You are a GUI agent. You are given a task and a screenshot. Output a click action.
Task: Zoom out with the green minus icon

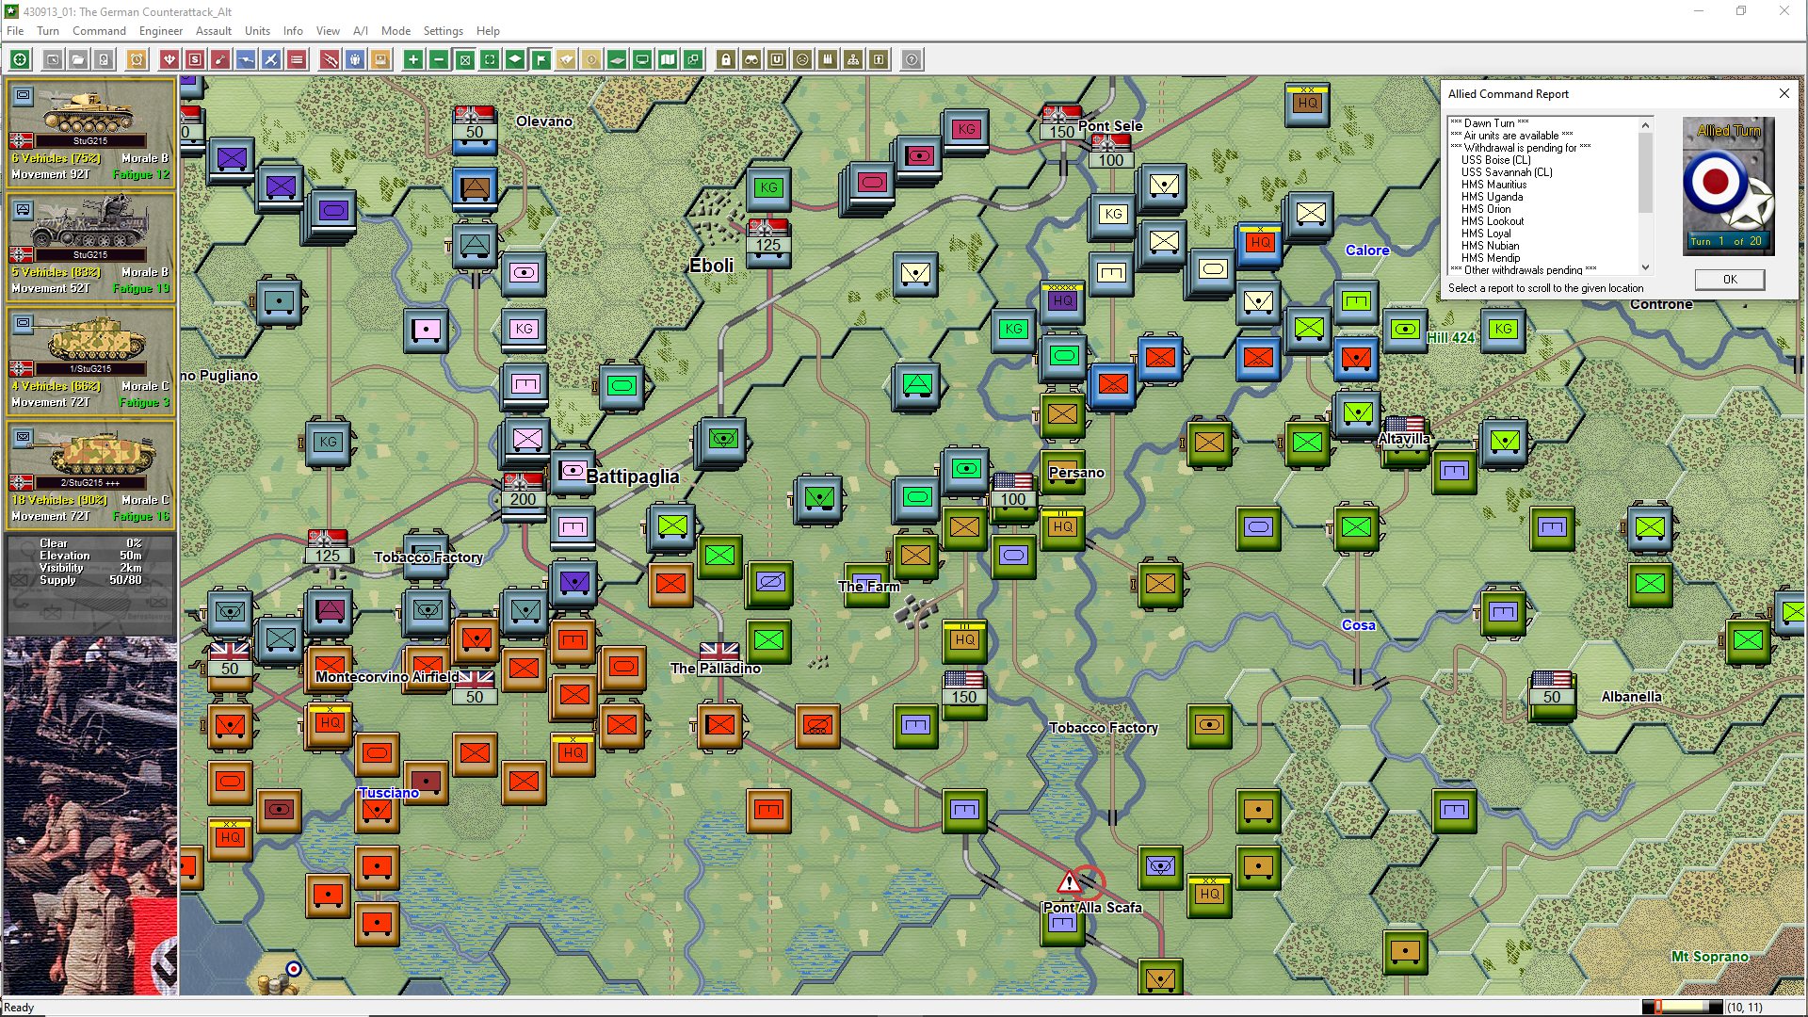439,59
